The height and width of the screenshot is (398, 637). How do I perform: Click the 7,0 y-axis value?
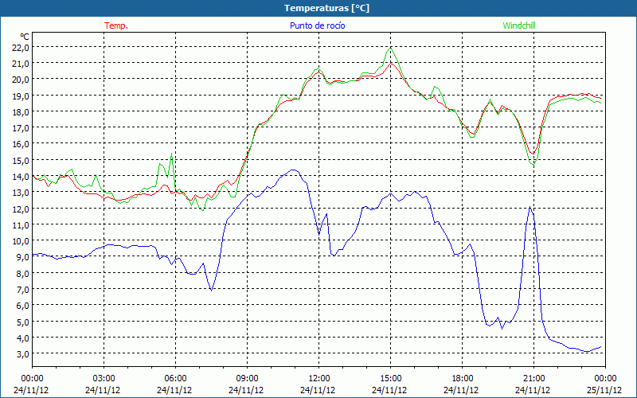tap(23, 289)
